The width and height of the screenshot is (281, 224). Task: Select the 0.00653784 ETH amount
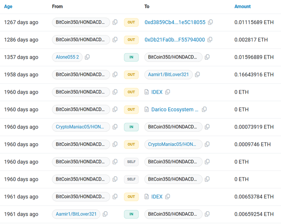(x=254, y=197)
